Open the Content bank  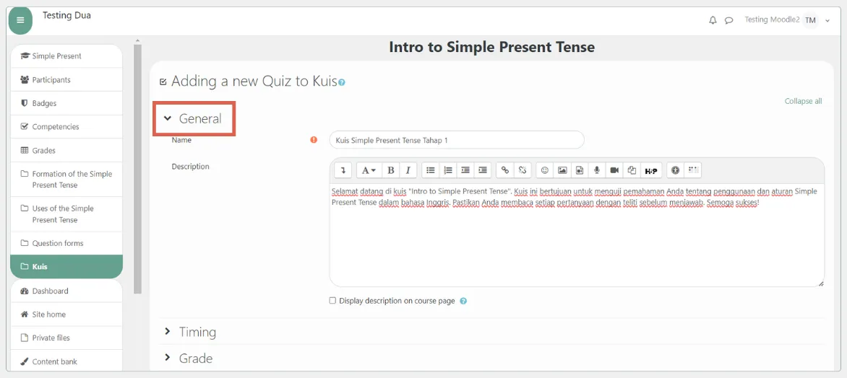pyautogui.click(x=66, y=361)
